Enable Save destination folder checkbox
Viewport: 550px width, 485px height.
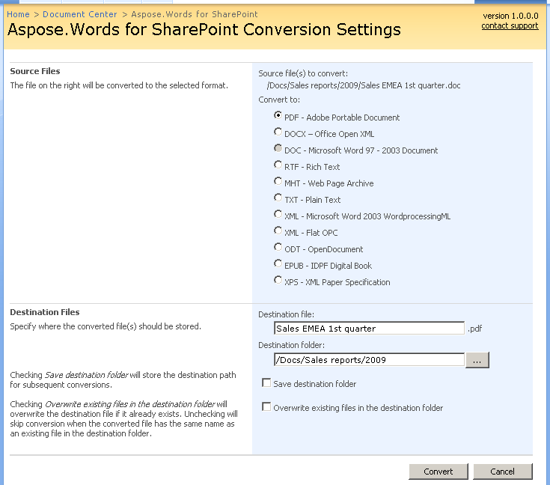pyautogui.click(x=266, y=383)
